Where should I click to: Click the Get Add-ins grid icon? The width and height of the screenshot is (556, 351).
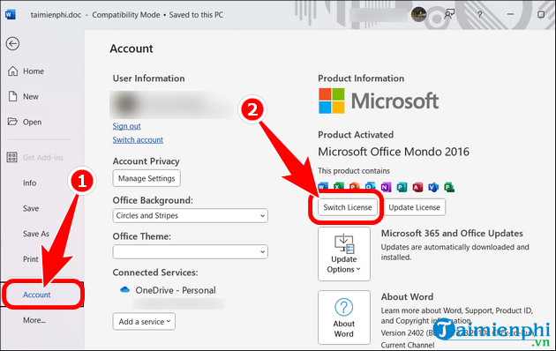coord(11,157)
